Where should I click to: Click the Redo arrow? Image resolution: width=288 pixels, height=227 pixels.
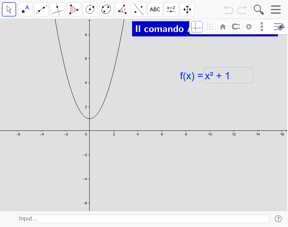(x=242, y=10)
